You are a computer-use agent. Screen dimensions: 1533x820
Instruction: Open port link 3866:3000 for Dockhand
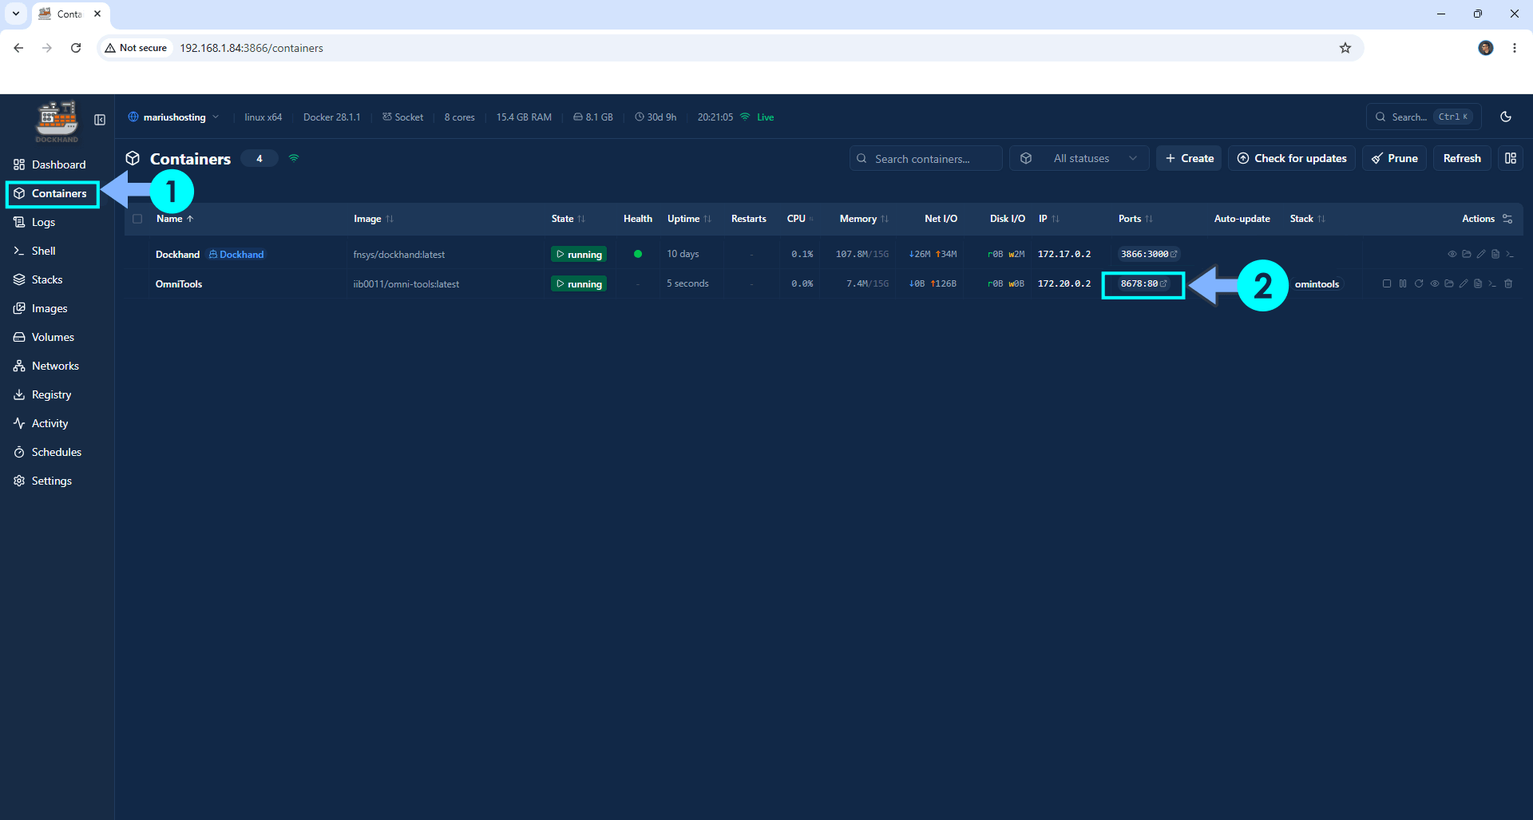(1149, 254)
